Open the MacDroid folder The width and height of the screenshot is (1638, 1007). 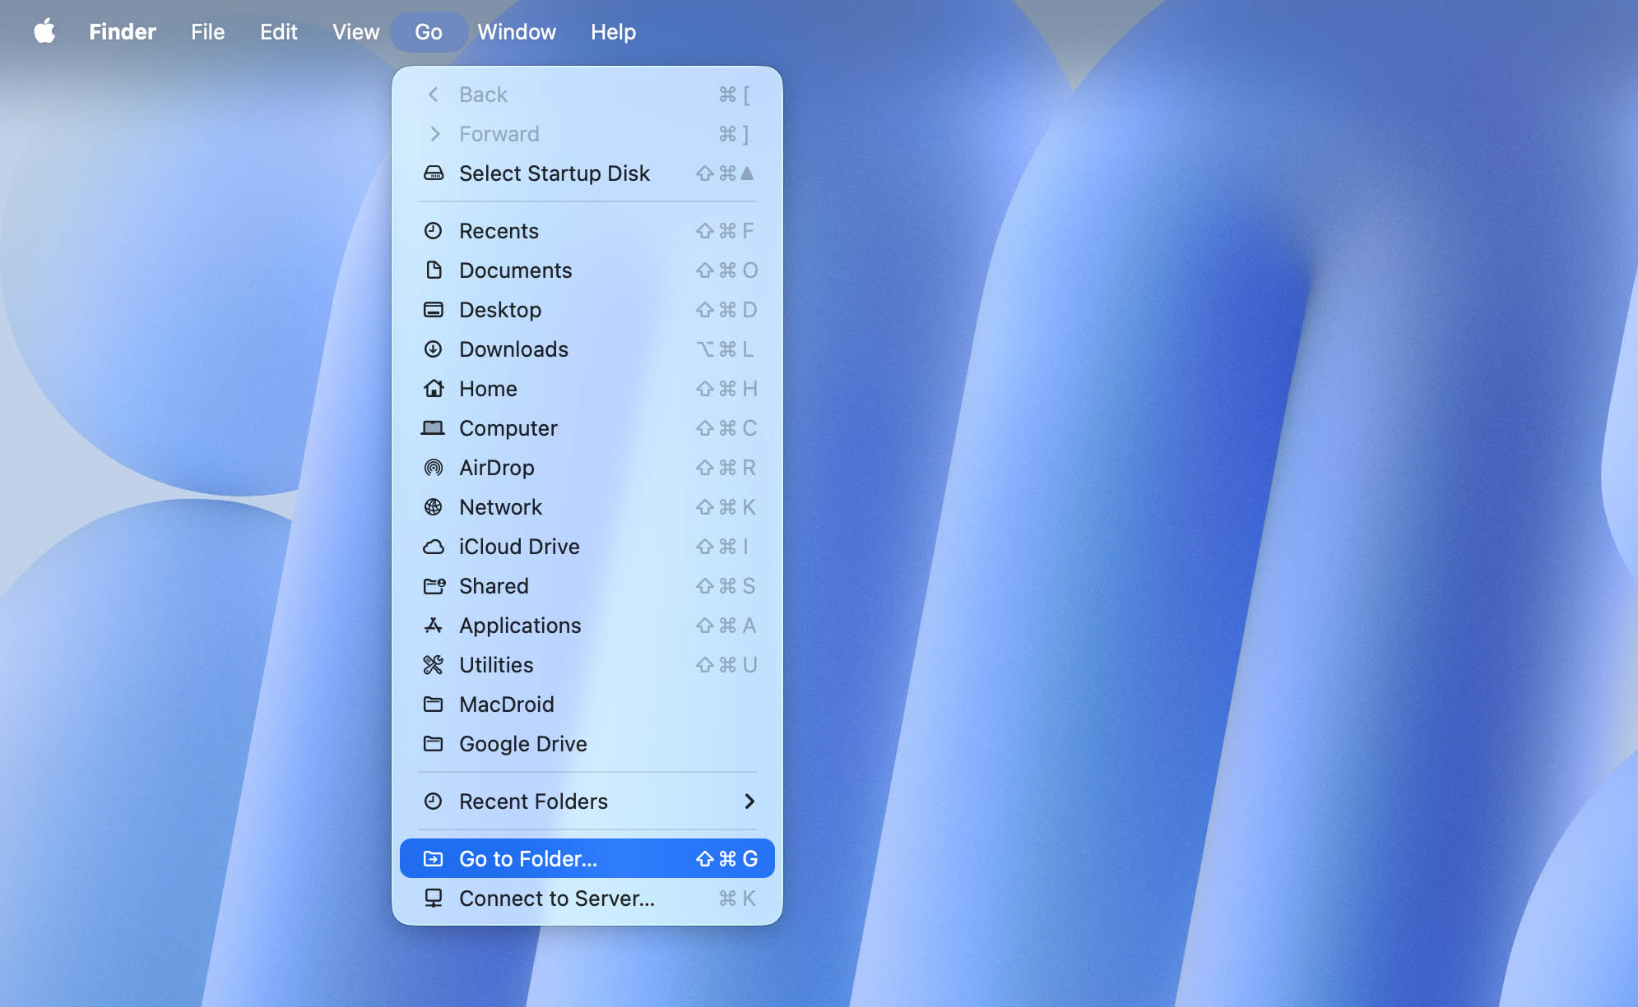[x=507, y=704]
